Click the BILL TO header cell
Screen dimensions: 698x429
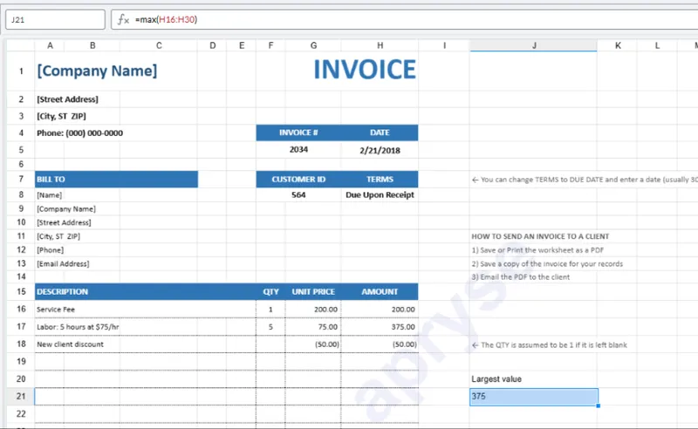116,180
